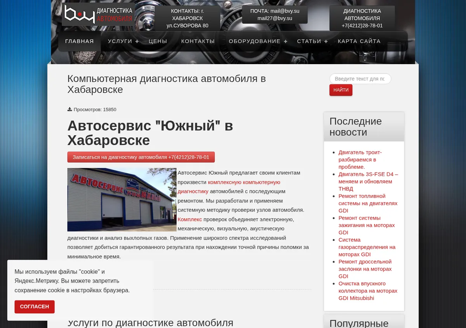This screenshot has width=466, height=328.
Task: Open КАРТА САЙТА menu item
Action: pyautogui.click(x=359, y=41)
